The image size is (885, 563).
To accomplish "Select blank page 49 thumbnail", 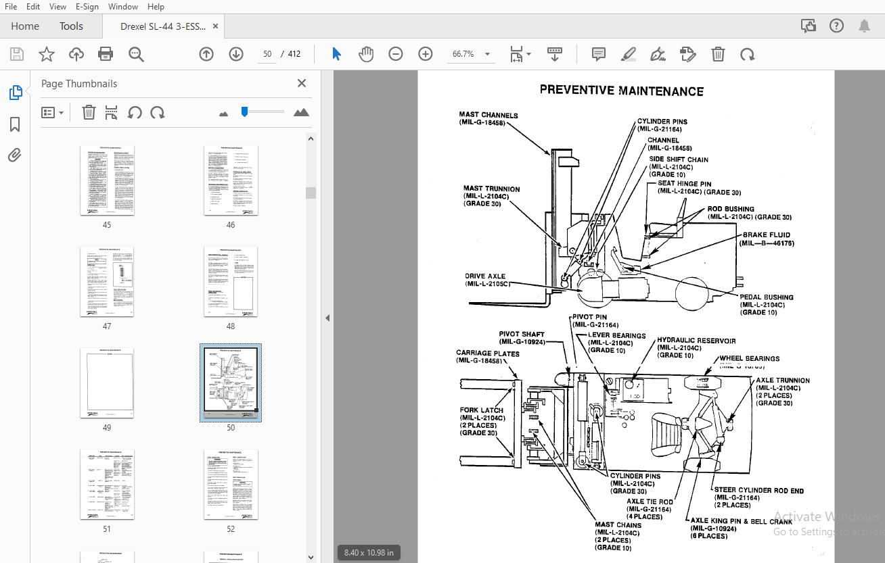I will coord(107,383).
